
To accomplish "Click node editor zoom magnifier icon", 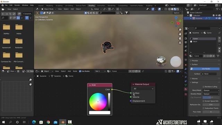I will point(31,80).
